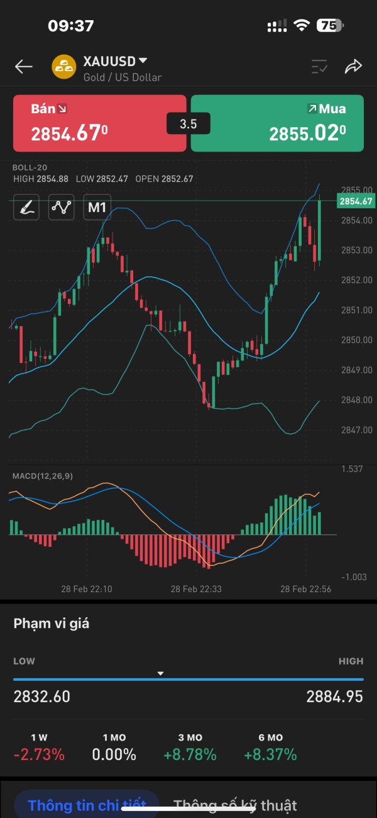Open the M1 timeframe selector
This screenshot has height=818, width=377.
[x=97, y=207]
